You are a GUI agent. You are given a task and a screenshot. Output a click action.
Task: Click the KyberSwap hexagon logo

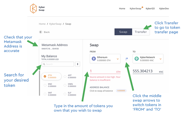tap(33, 9)
